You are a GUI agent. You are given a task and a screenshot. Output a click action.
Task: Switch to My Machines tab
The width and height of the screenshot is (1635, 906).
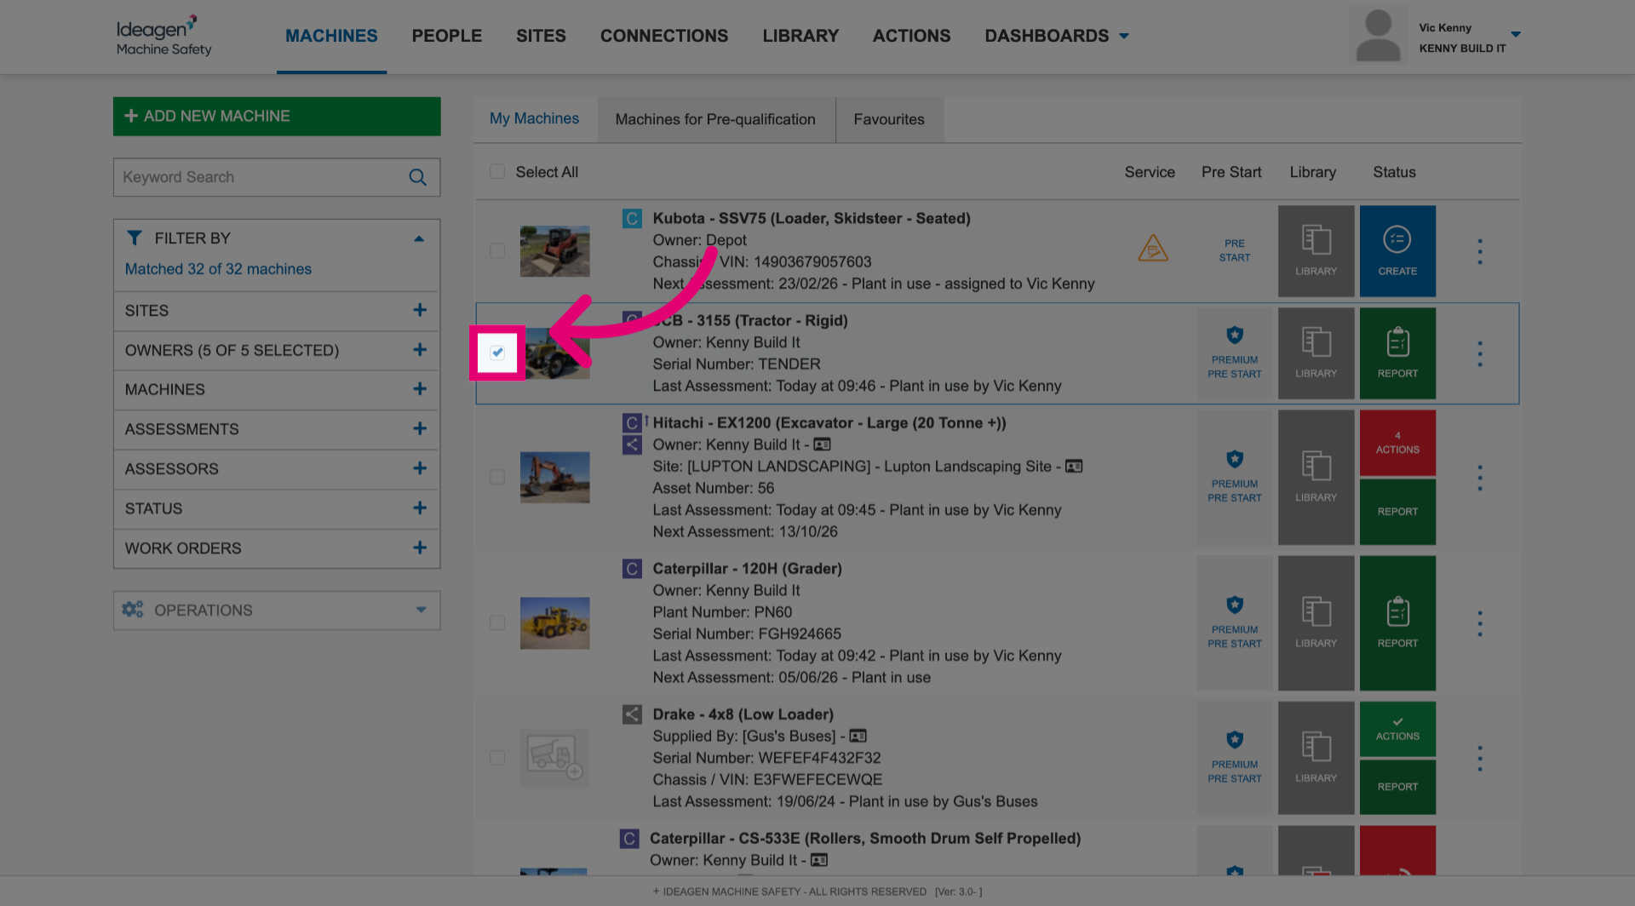click(534, 119)
